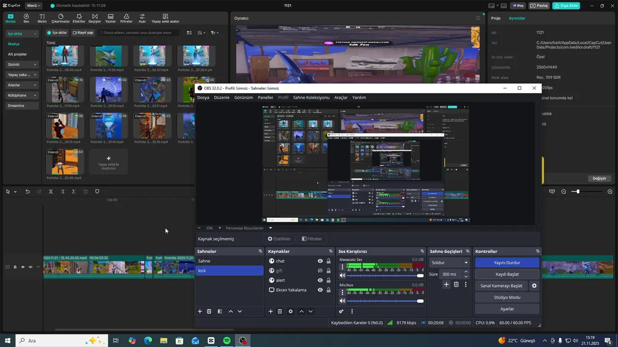Click Kaydı Başlat to start recording
The height and width of the screenshot is (347, 618).
pyautogui.click(x=507, y=274)
